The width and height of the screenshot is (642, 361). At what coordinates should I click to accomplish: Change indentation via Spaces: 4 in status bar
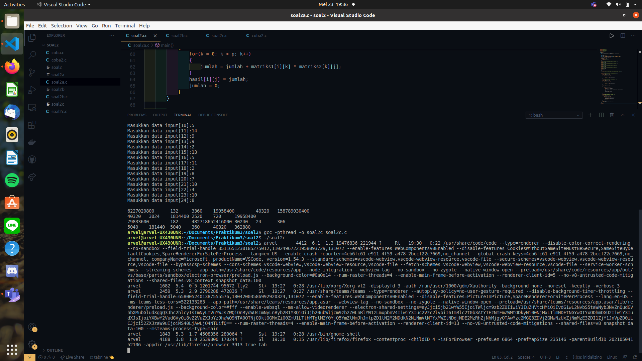(527, 357)
